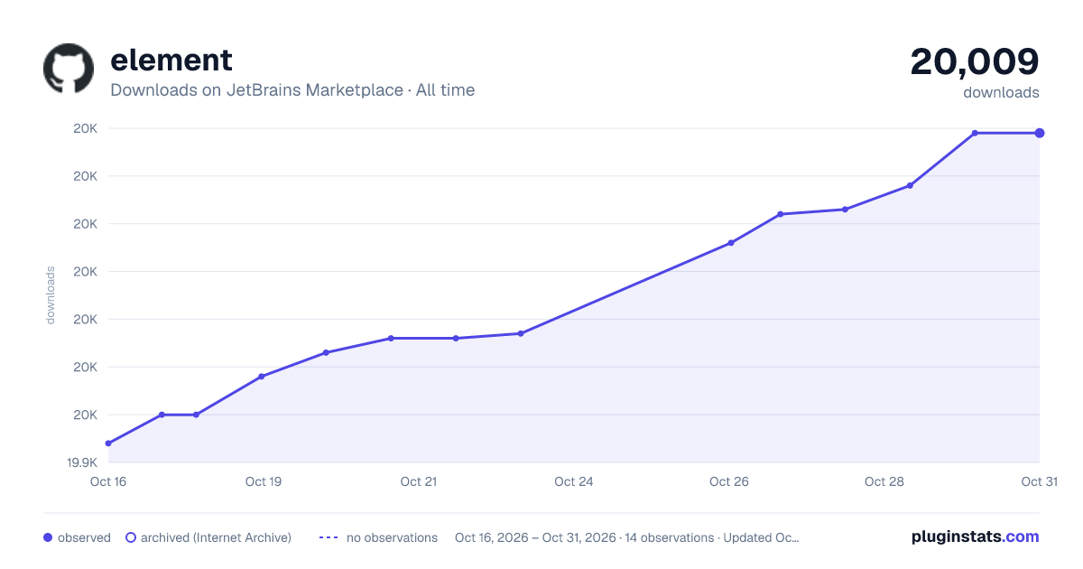Click the Oct 24 x-axis label
Viewport: 1083px width, 569px height.
tap(574, 481)
